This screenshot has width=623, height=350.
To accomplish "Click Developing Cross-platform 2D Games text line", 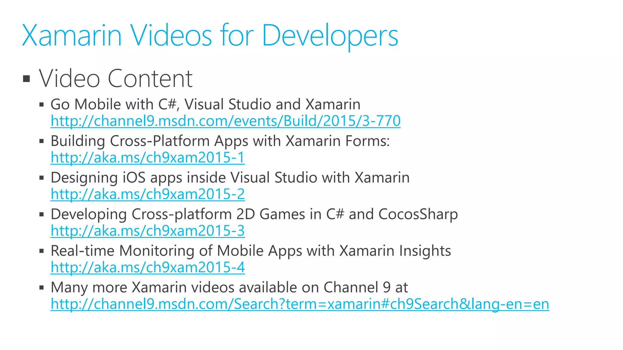I will click(254, 214).
